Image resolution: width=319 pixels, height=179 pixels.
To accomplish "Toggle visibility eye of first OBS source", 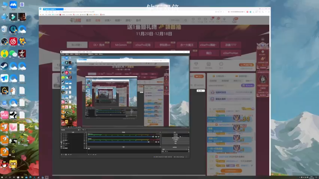I will point(85,134).
